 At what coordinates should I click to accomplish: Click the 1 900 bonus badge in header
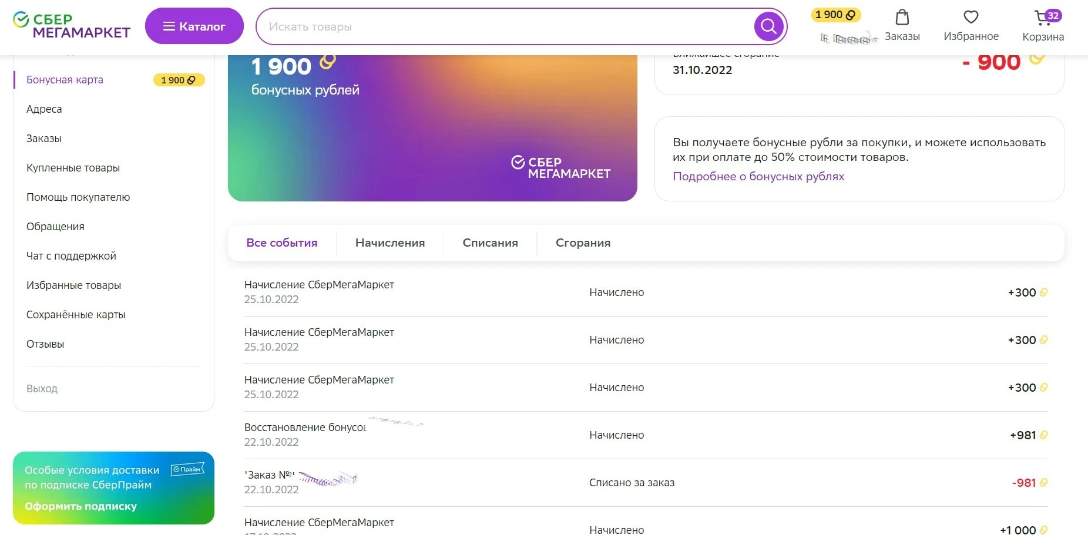[835, 15]
